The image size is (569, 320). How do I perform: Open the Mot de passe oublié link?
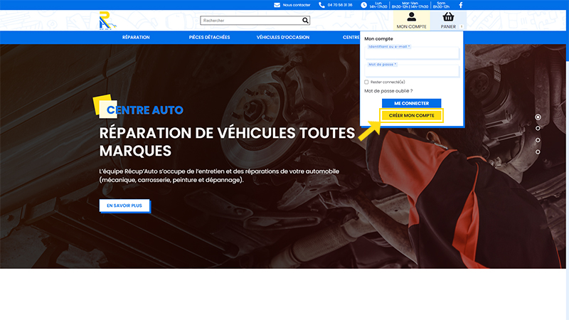(388, 91)
